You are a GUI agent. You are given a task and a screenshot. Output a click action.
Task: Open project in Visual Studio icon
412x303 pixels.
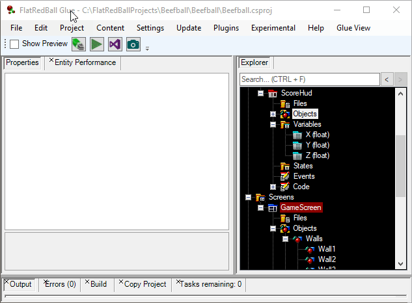115,44
